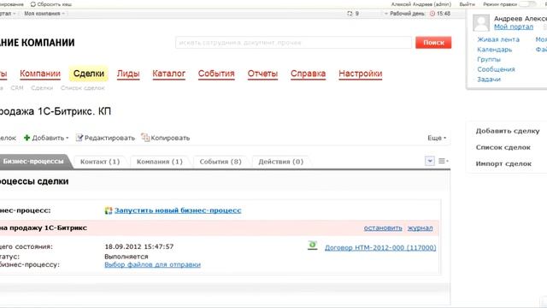Click the остановить link
This screenshot has height=308, width=547.
pyautogui.click(x=383, y=228)
